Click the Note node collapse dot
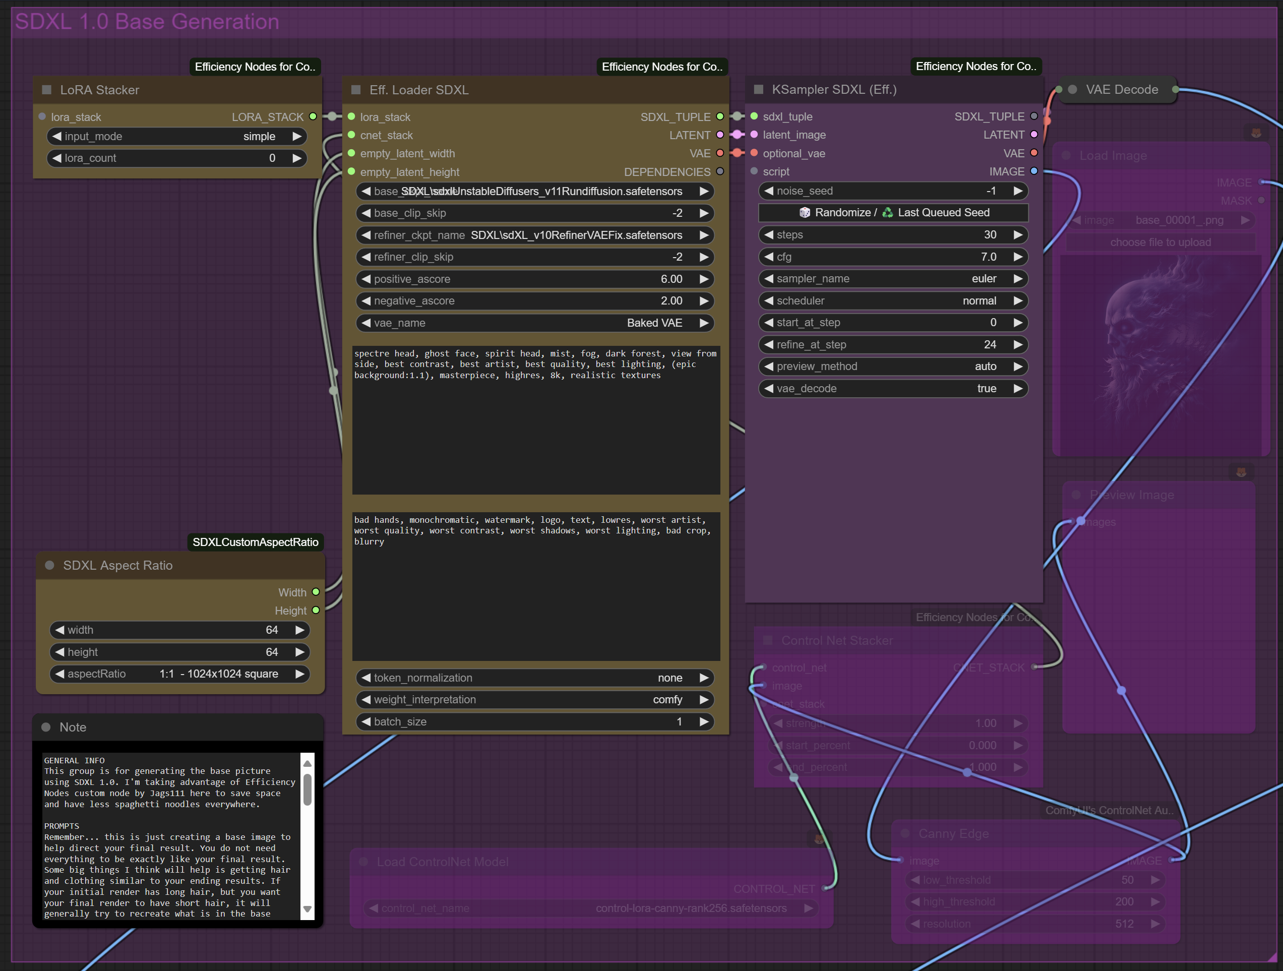 click(x=46, y=727)
